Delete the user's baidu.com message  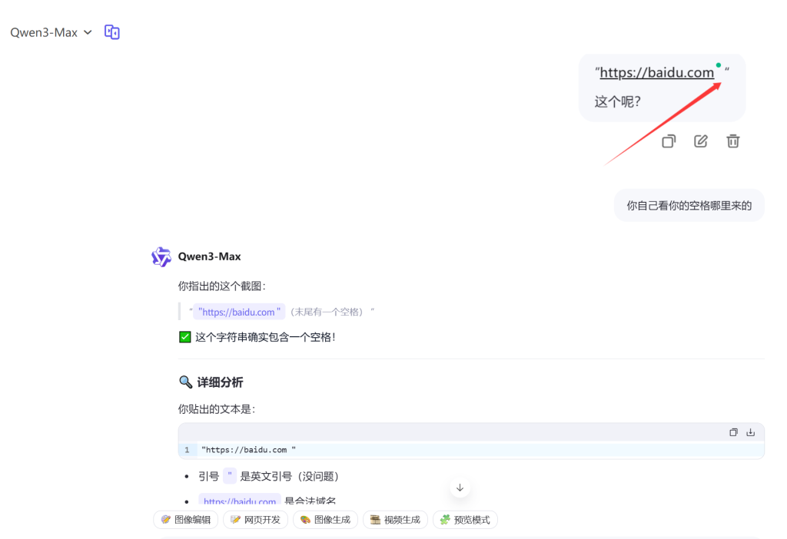pyautogui.click(x=733, y=141)
